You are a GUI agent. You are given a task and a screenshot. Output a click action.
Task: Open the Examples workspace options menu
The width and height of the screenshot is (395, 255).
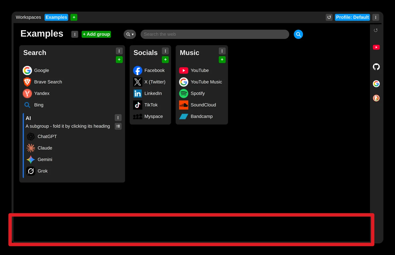[75, 34]
